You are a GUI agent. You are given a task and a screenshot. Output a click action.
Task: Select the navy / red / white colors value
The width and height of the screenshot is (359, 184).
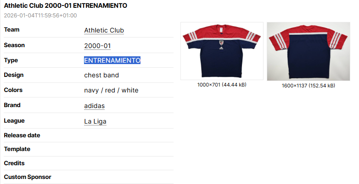(x=111, y=91)
